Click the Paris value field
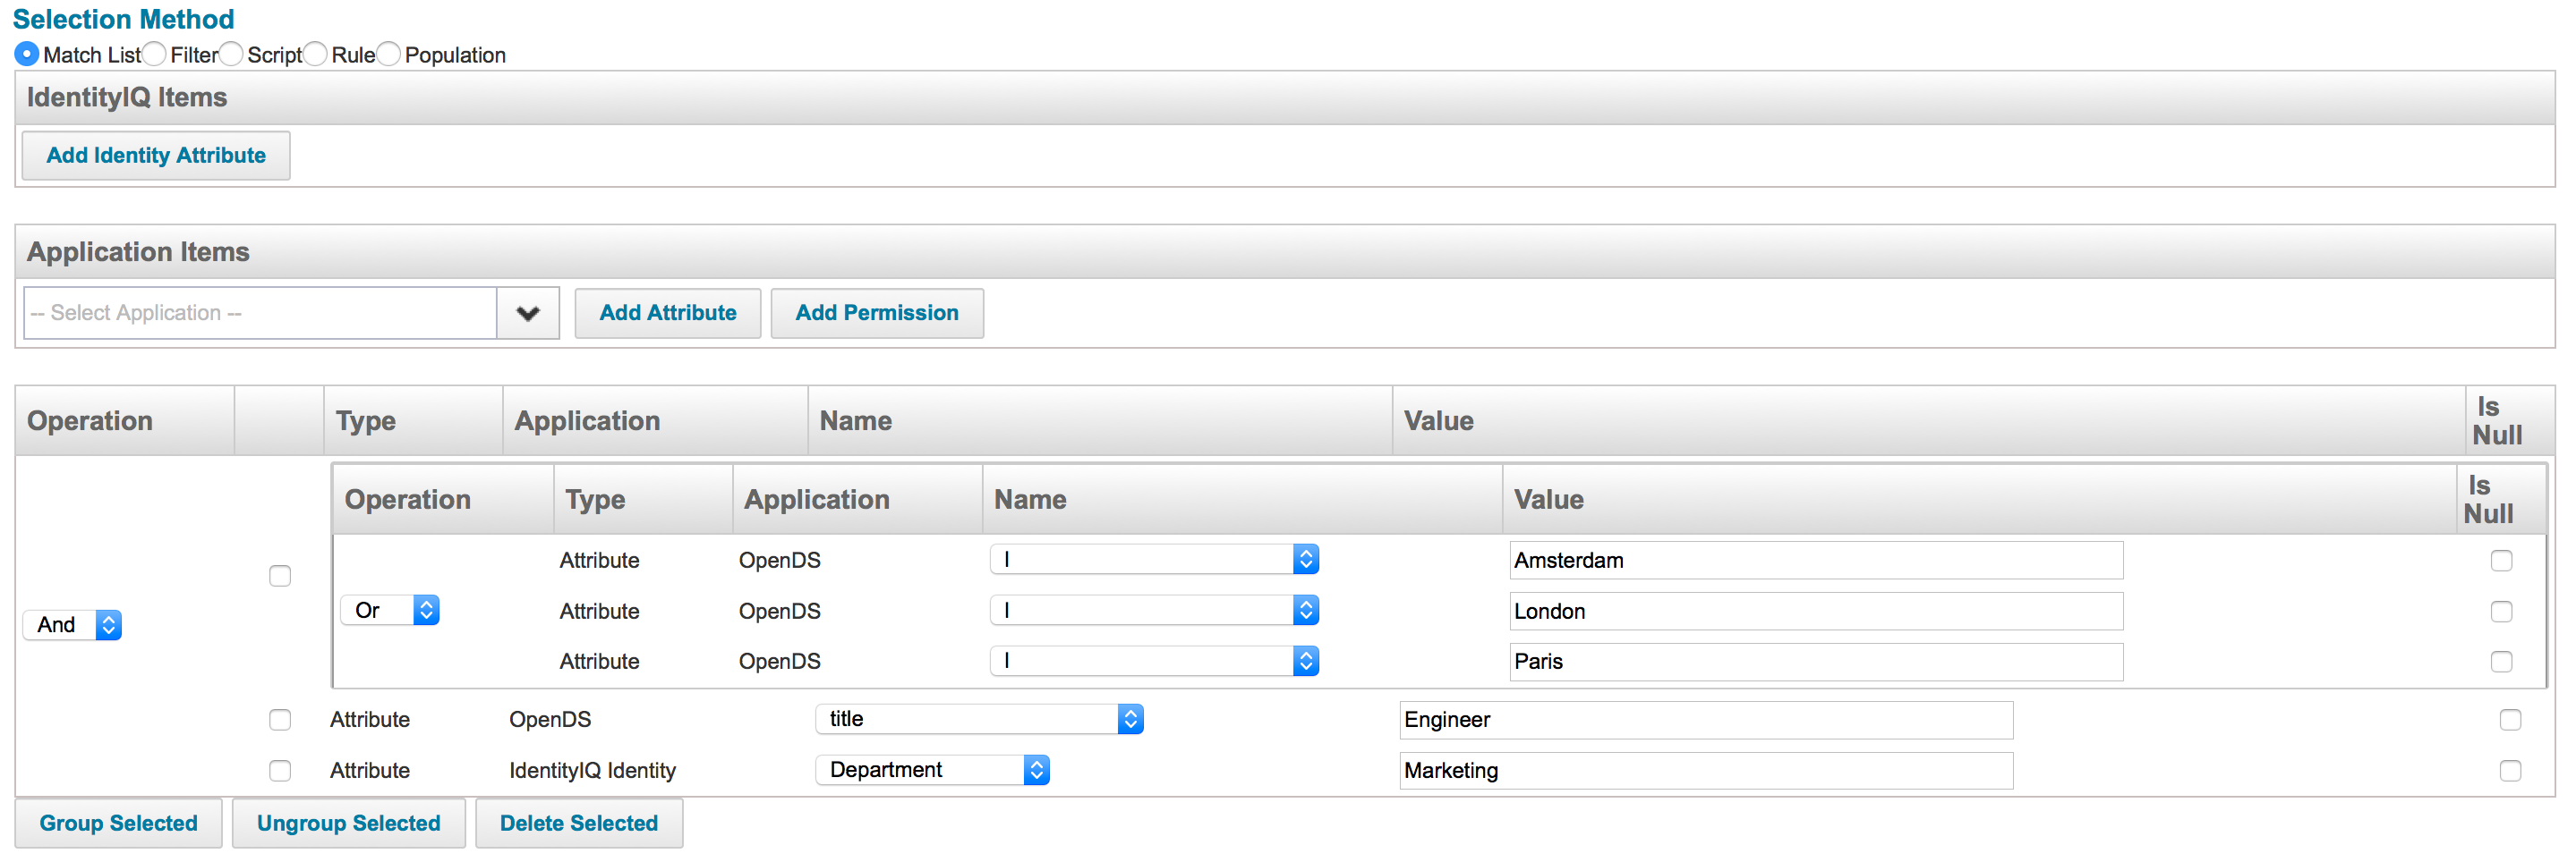 point(1816,663)
